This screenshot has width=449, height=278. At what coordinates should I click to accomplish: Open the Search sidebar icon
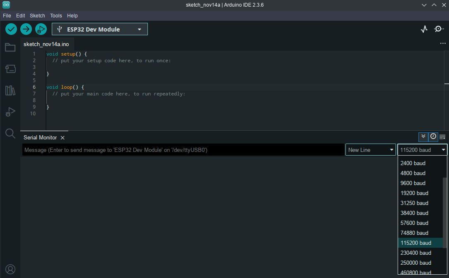coord(10,134)
